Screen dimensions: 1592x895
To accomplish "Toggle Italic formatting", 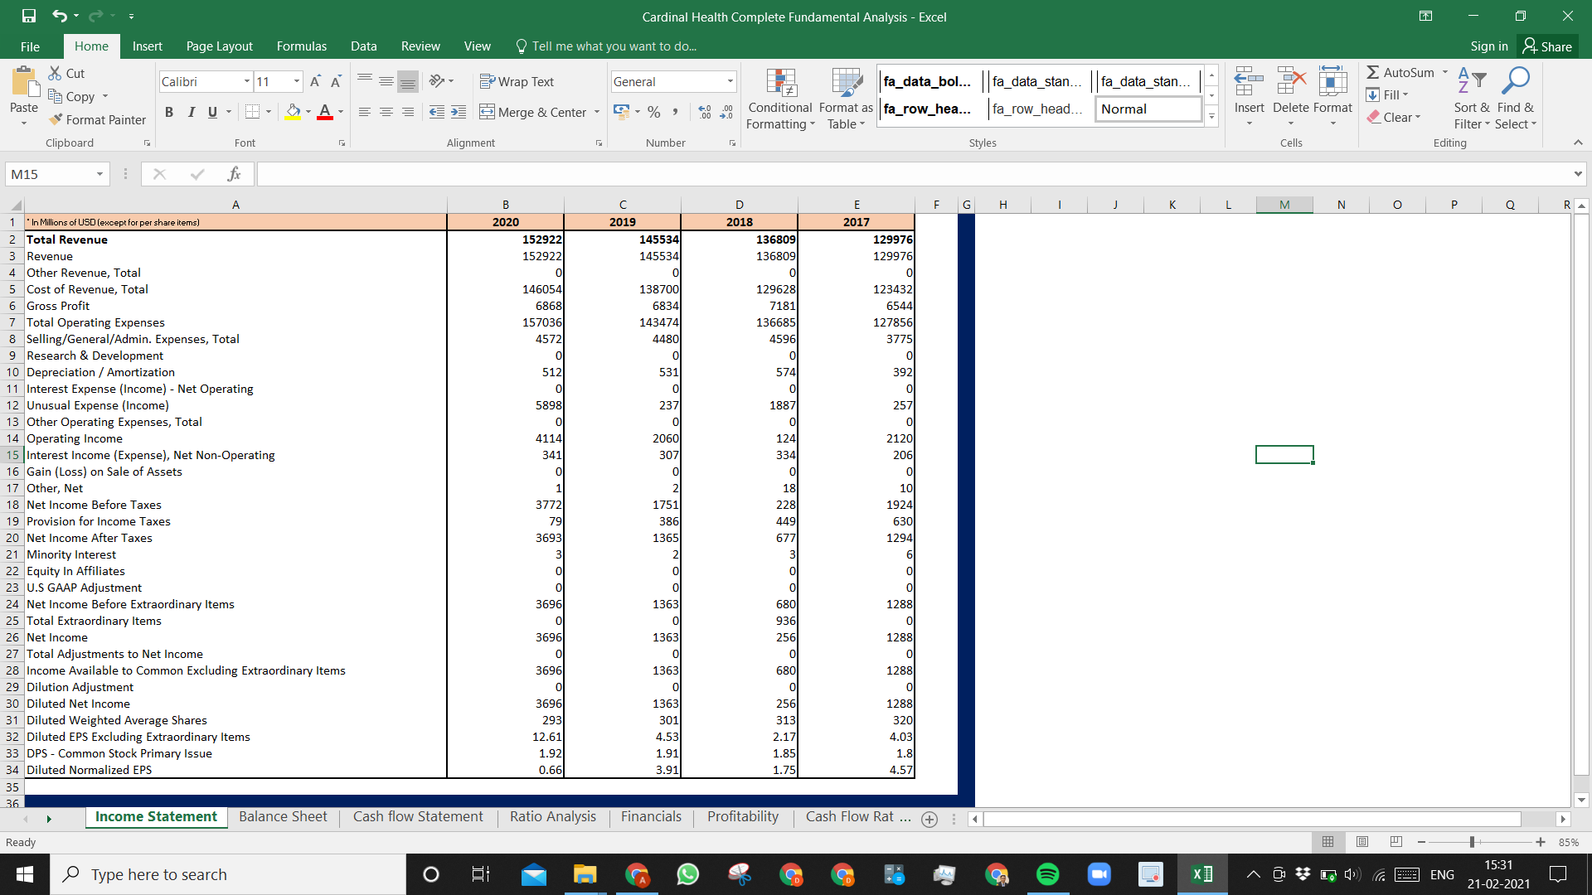I will [191, 112].
